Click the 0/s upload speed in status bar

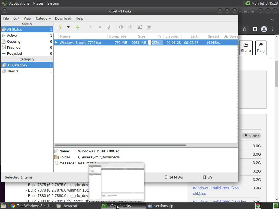(x=208, y=177)
